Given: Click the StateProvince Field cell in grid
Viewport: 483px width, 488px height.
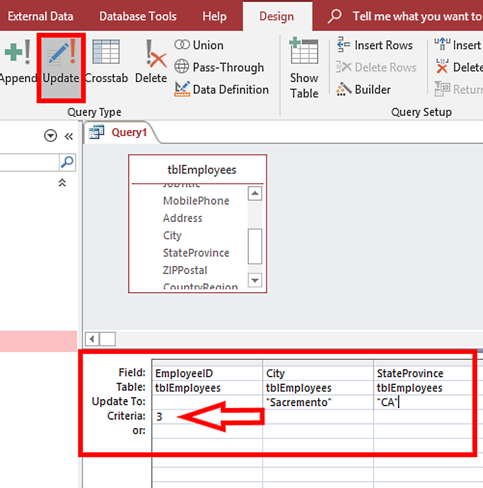Looking at the screenshot, I should pyautogui.click(x=423, y=373).
